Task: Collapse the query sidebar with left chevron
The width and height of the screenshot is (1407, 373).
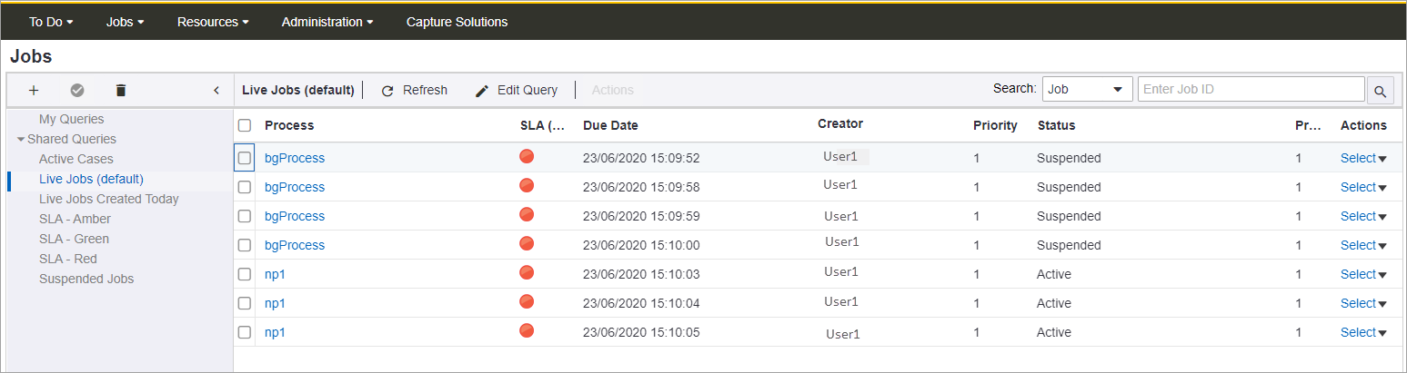Action: point(216,90)
